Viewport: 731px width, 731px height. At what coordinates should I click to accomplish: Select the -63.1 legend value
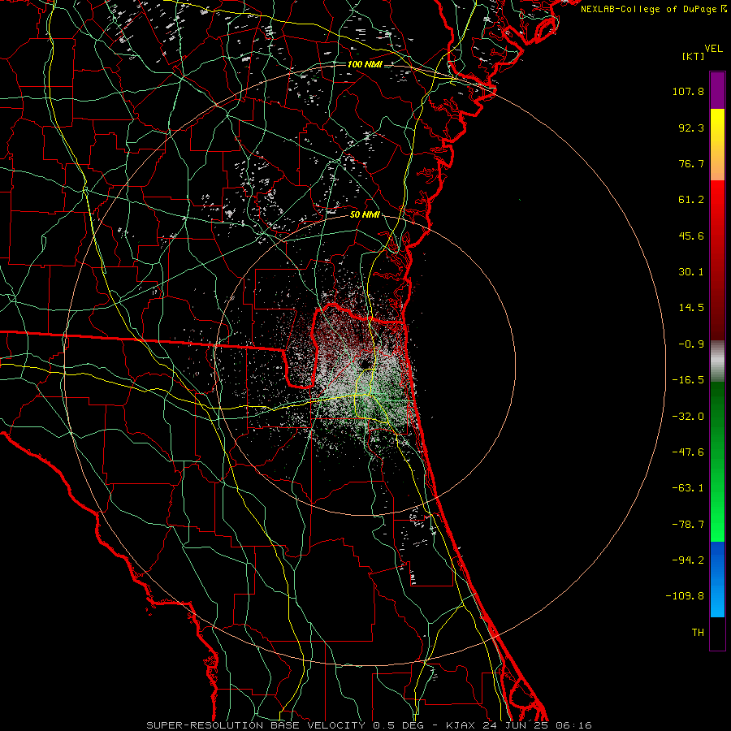pos(688,488)
